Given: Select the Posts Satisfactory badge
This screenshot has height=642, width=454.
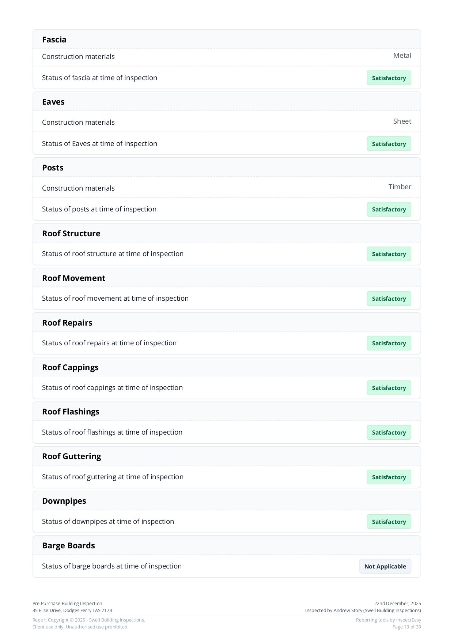Looking at the screenshot, I should tap(389, 209).
